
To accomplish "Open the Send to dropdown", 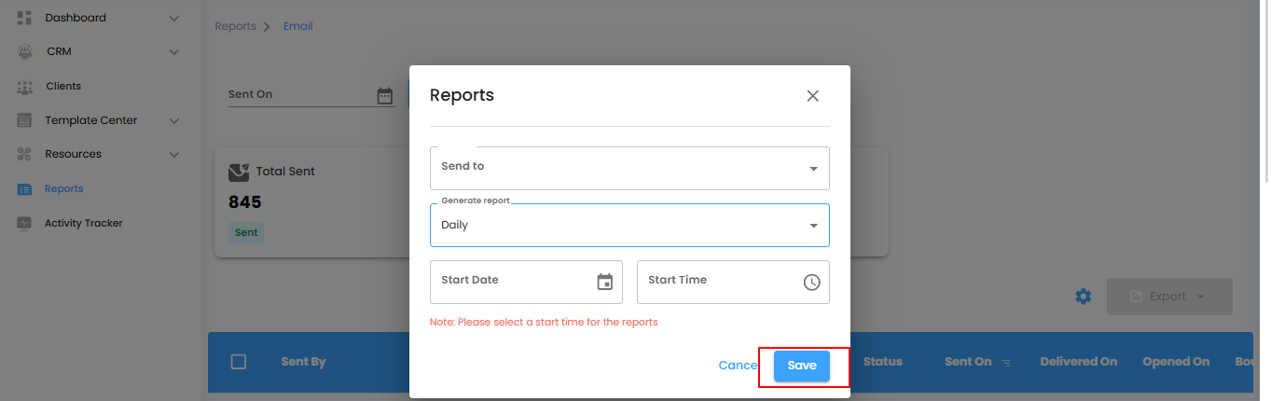I will click(629, 168).
